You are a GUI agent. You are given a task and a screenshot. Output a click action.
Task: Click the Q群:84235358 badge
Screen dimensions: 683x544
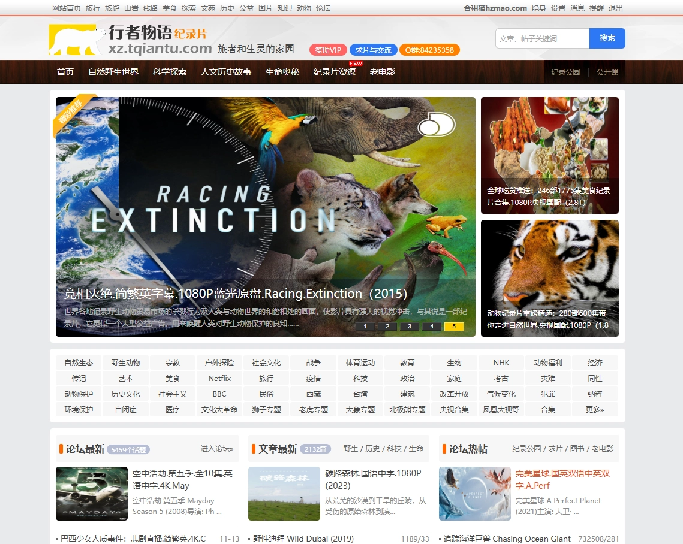tap(429, 50)
